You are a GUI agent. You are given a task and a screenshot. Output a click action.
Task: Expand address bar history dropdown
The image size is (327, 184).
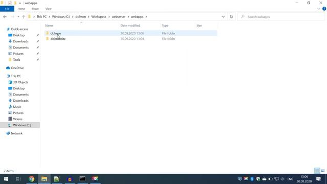pos(223,17)
